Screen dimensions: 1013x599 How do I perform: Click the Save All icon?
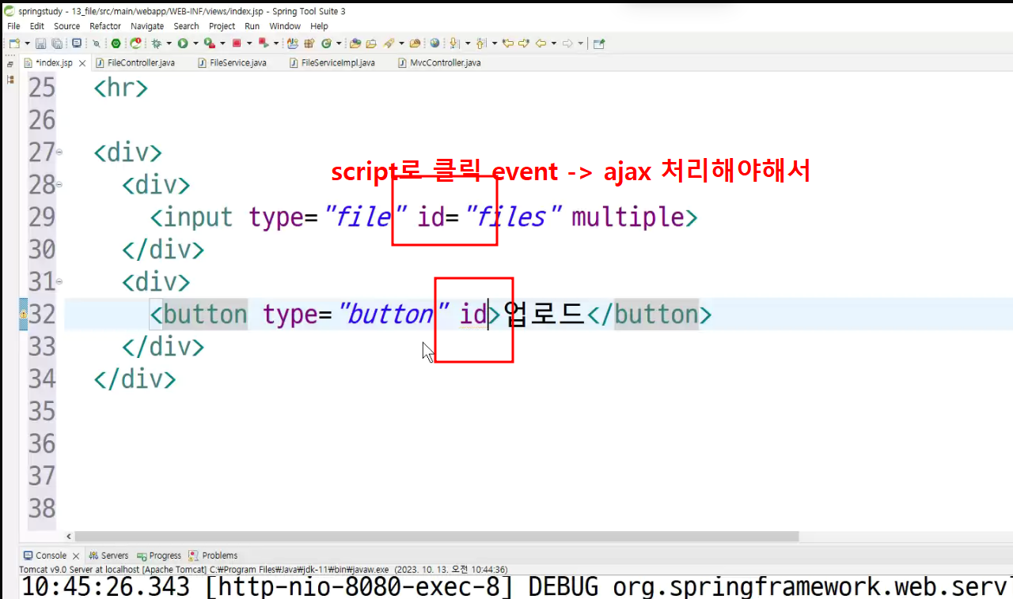coord(57,43)
